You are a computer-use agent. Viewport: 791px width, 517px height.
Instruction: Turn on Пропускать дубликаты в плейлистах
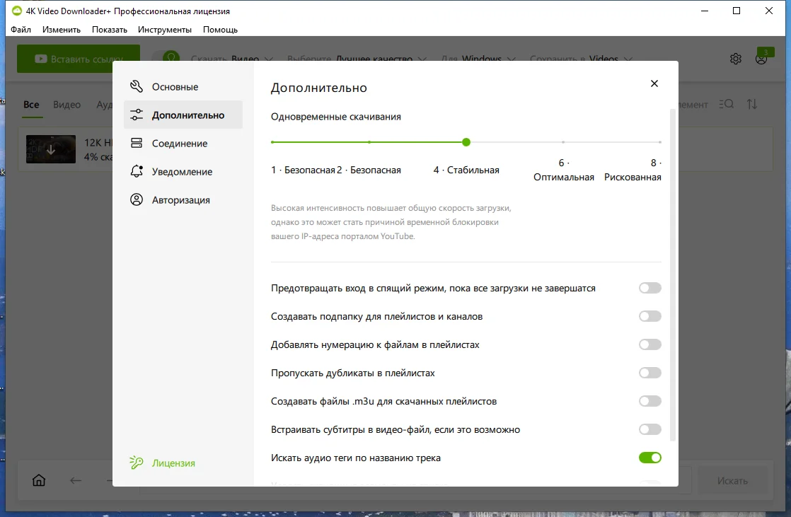[x=649, y=373]
